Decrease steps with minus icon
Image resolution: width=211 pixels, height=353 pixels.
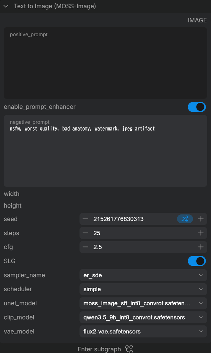(85, 233)
